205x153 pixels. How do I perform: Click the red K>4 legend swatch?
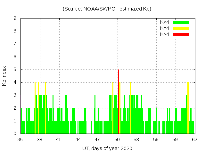[x=181, y=34]
